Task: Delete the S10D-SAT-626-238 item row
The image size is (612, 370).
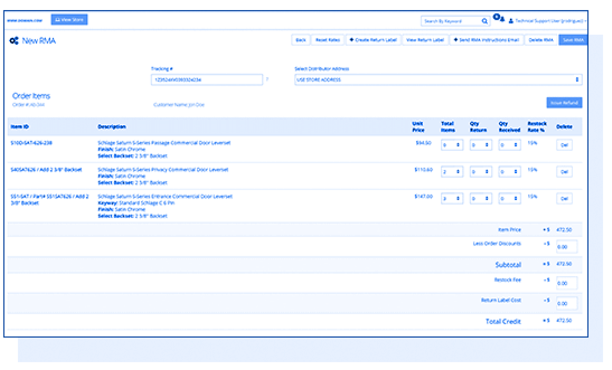Action: click(564, 145)
